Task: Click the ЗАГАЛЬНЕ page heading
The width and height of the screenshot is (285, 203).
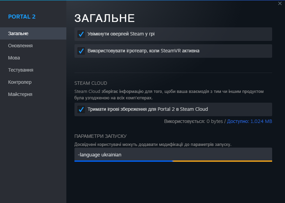Action: 105,18
